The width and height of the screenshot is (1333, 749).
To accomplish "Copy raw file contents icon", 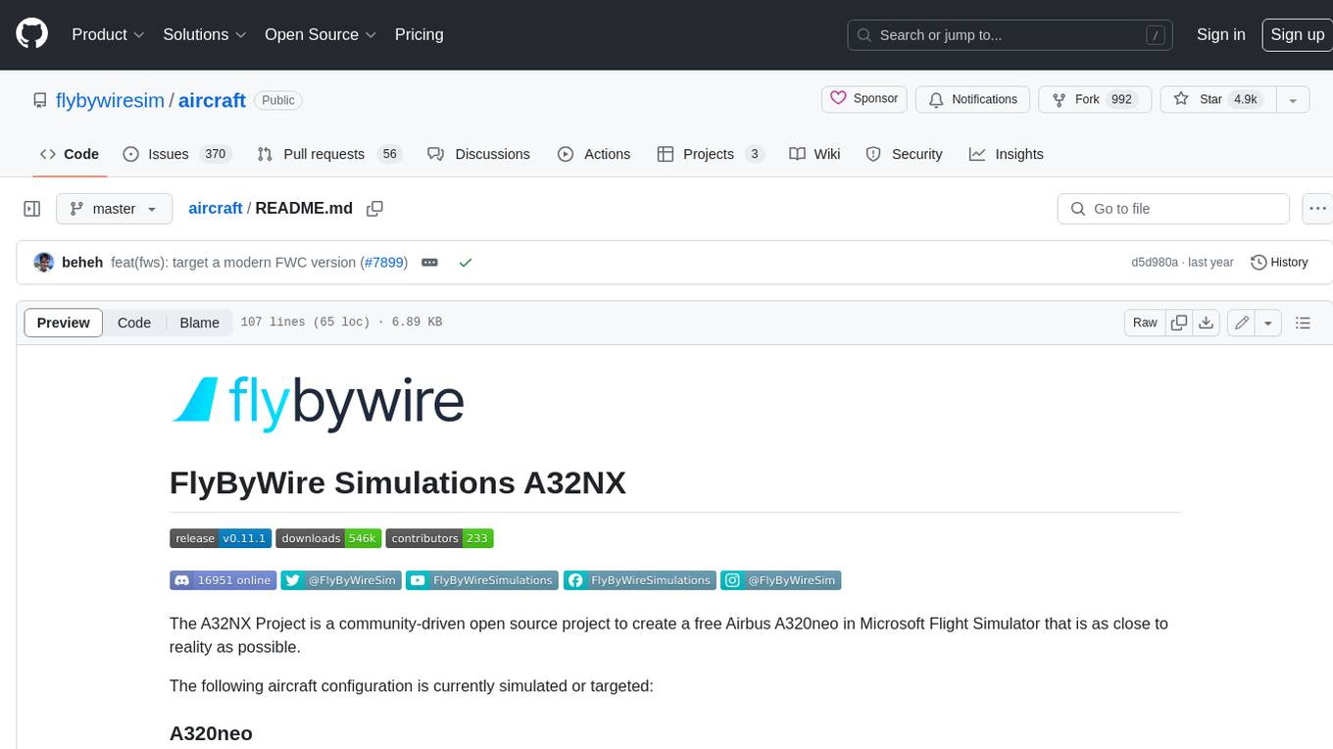I will [1179, 323].
